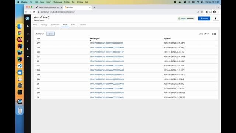Click the demo devmode status badge
Screen dimensions: 236x133
point(186,18)
